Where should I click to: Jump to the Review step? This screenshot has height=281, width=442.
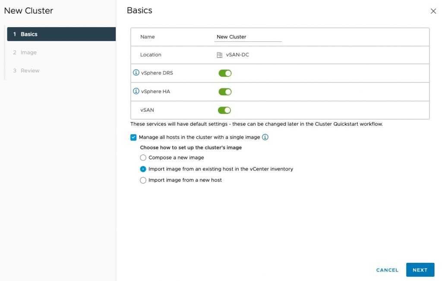pyautogui.click(x=30, y=71)
